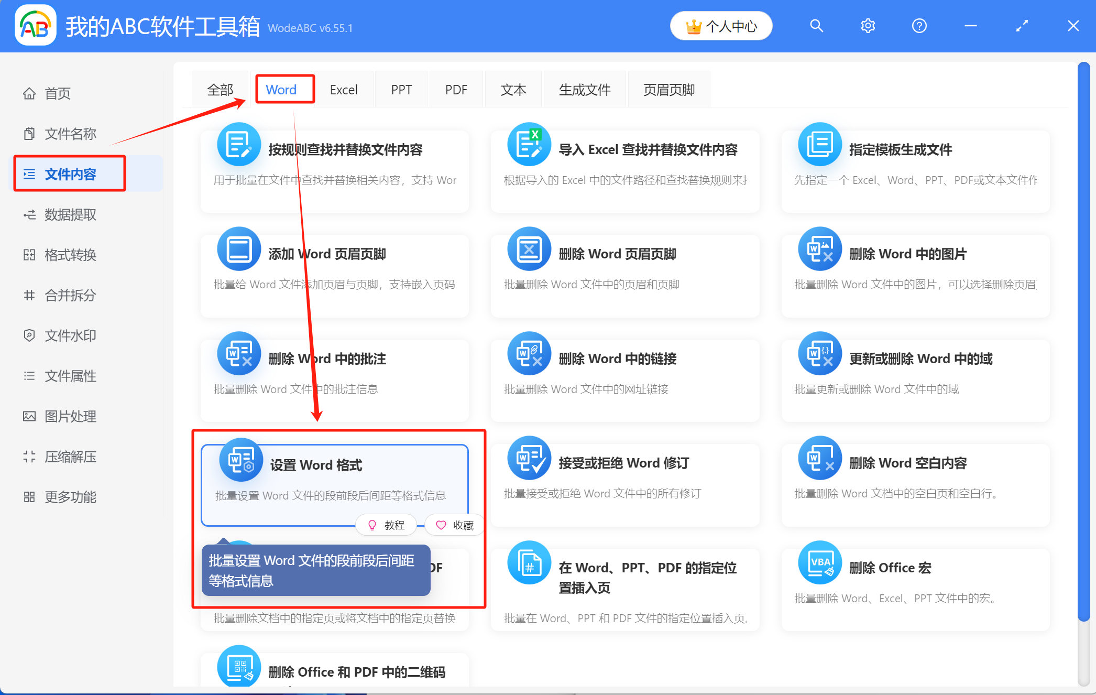The image size is (1096, 695).
Task: Open the 生成文件 tab
Action: (585, 89)
